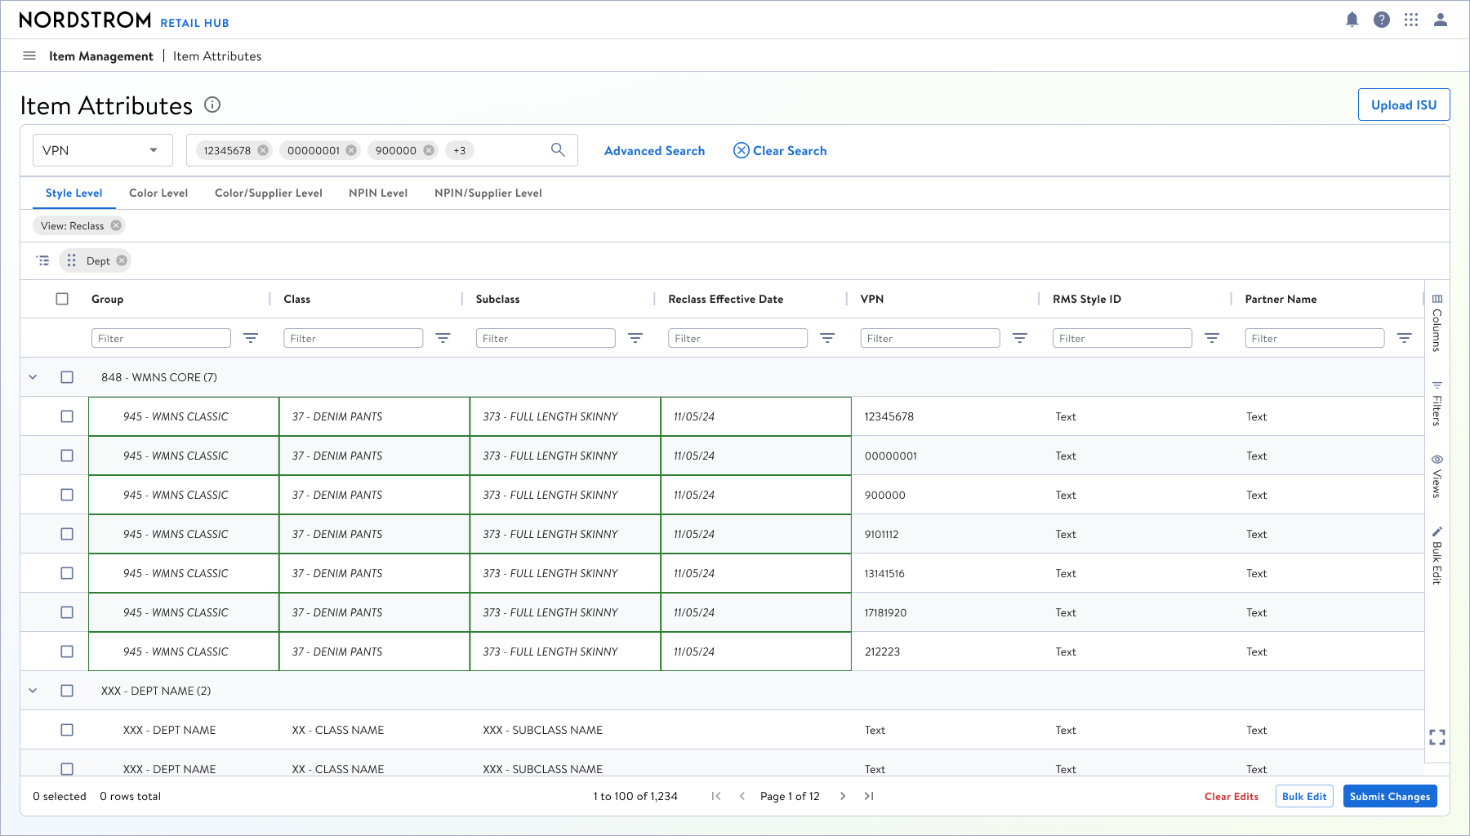Open the notifications bell icon
Viewport: 1470px width, 836px height.
click(1352, 20)
